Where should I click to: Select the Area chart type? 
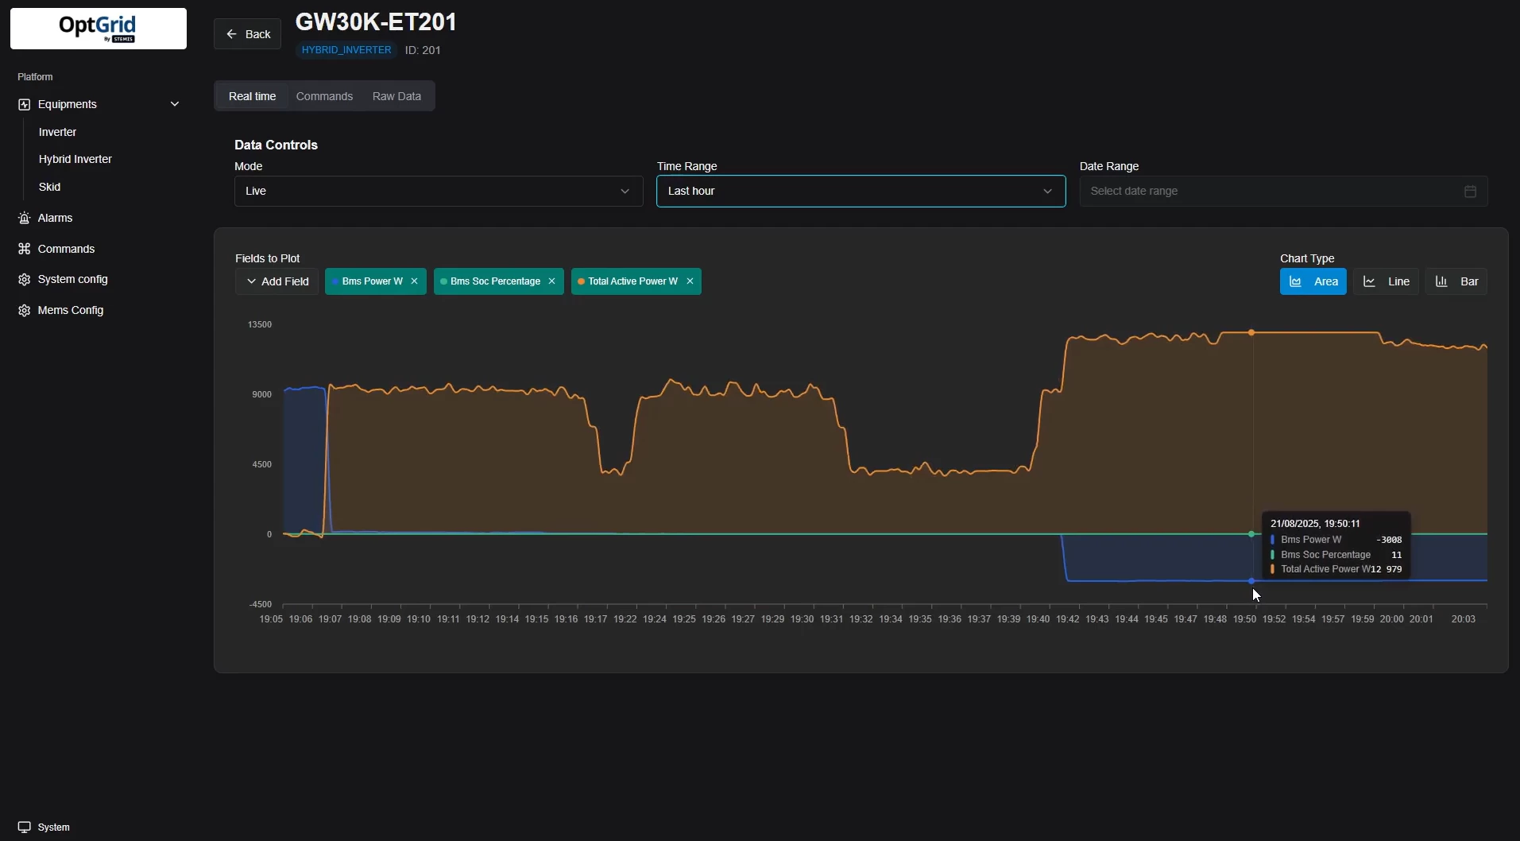pos(1313,281)
